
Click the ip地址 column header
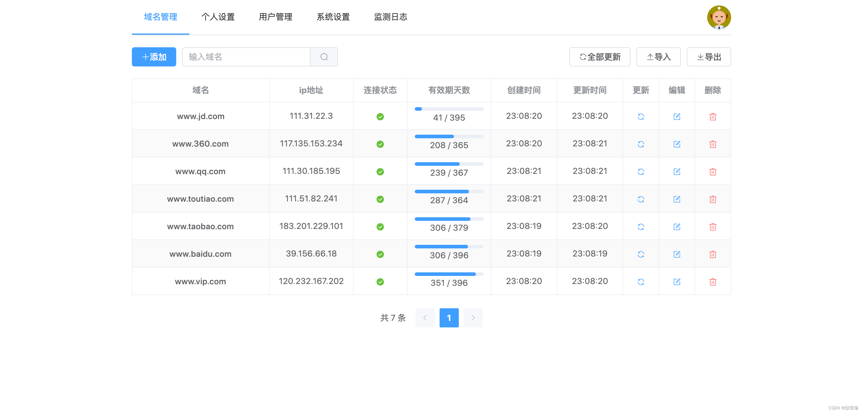(x=311, y=90)
